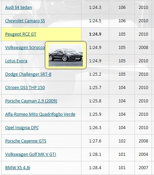The height and width of the screenshot is (175, 154).
Task: Select year 2010 in the Opel Insignia OPC row
Action: click(143, 128)
